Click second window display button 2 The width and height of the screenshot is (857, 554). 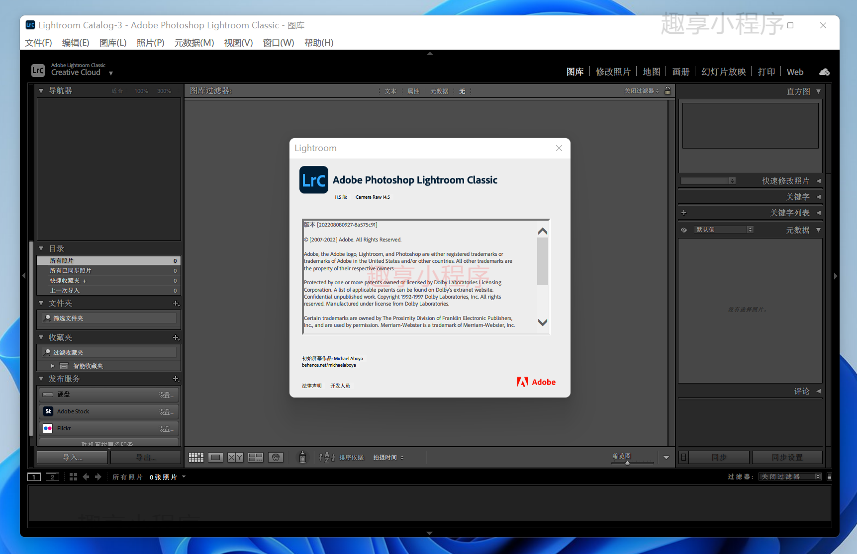(x=52, y=477)
